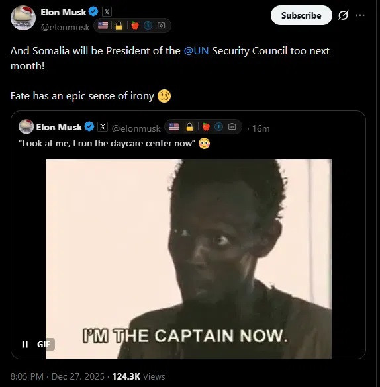Viewport: 380px width, 387px height.
Task: Pause the GIF playback
Action: coord(25,344)
